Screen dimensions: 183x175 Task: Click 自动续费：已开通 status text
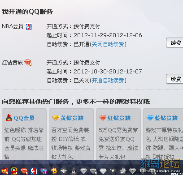(68, 44)
